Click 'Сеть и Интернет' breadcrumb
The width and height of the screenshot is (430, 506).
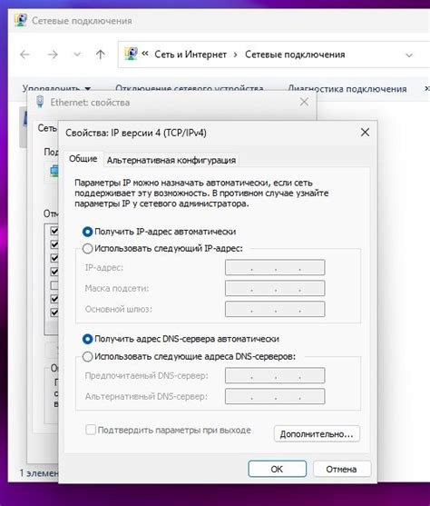191,55
